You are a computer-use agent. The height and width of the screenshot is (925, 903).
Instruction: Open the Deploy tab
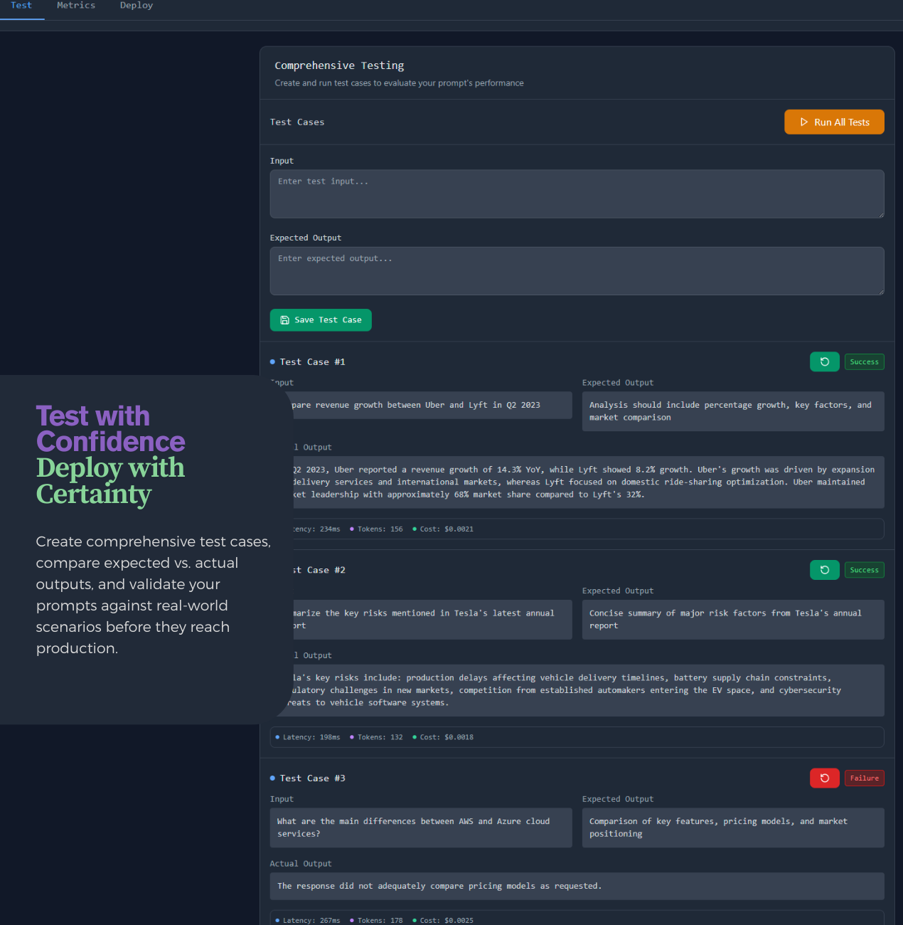[137, 6]
